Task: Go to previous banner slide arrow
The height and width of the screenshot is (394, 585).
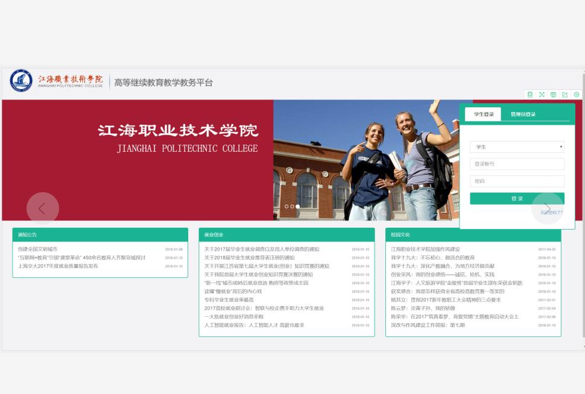Action: pos(42,208)
